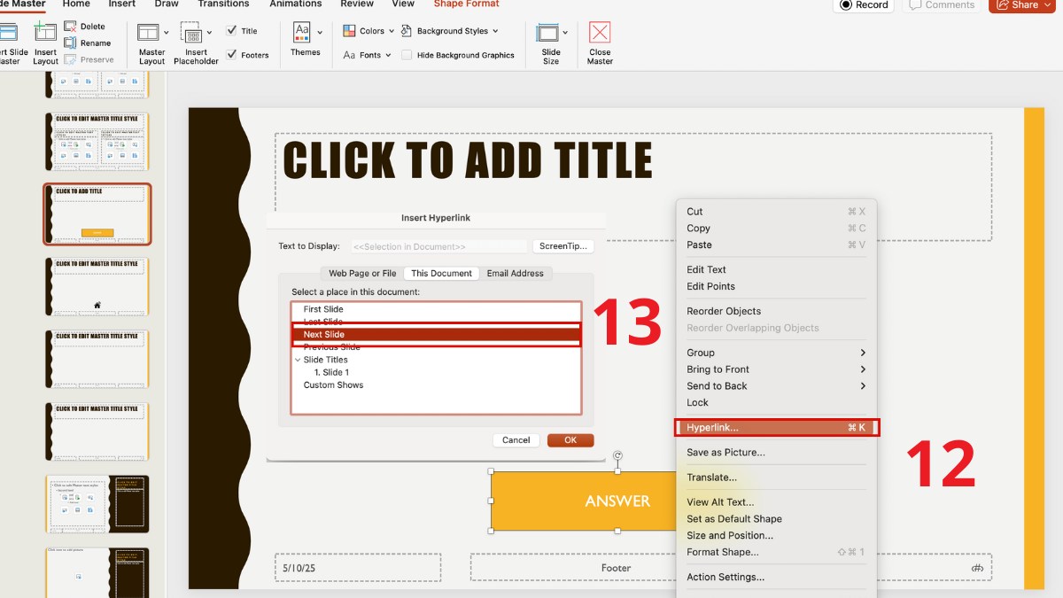Click the Insert Layout icon
This screenshot has width=1063, height=598.
click(x=45, y=33)
